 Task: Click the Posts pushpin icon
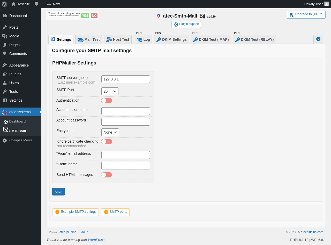[x=5, y=27]
